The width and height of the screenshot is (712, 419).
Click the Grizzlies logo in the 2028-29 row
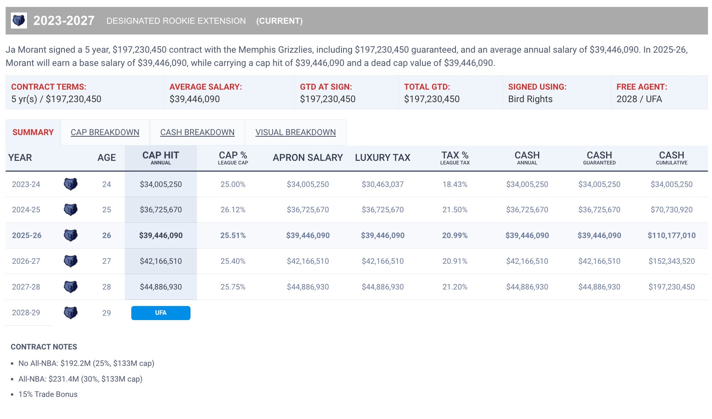(70, 312)
